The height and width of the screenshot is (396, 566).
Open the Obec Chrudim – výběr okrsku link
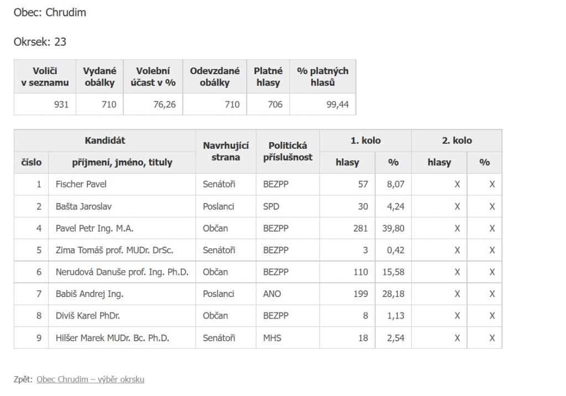click(90, 379)
